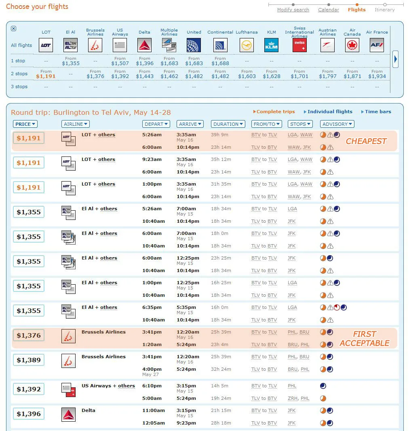Click the LOT logo in the 9:23am result
Image resolution: width=409 pixels, height=431 pixels.
(68, 164)
